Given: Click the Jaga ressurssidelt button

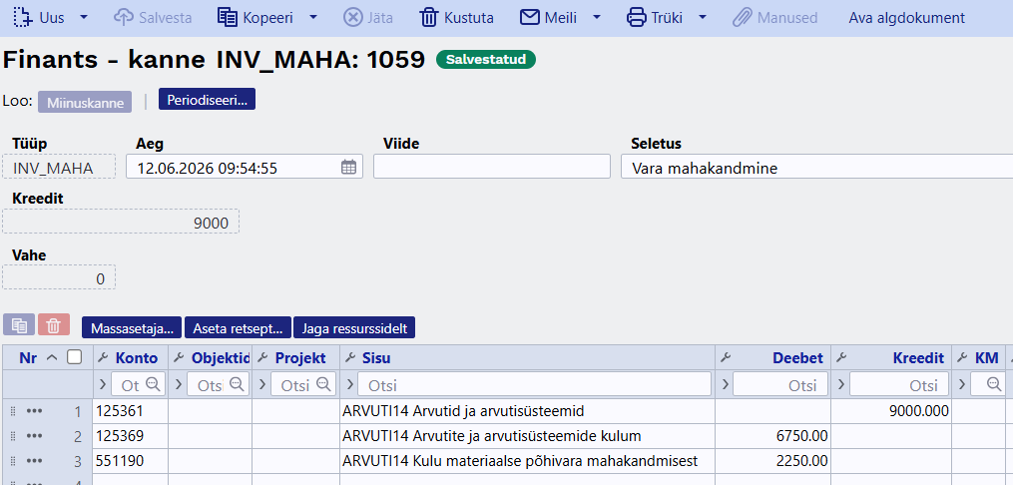Looking at the screenshot, I should click(354, 328).
